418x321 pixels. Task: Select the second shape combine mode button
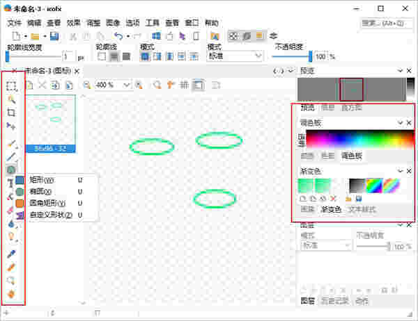[157, 56]
